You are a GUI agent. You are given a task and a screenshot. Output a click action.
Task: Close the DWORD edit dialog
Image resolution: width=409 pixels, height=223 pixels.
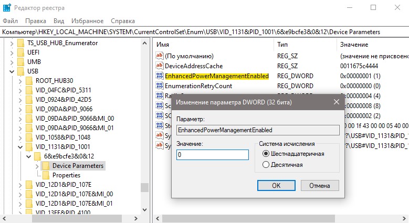tap(337, 102)
